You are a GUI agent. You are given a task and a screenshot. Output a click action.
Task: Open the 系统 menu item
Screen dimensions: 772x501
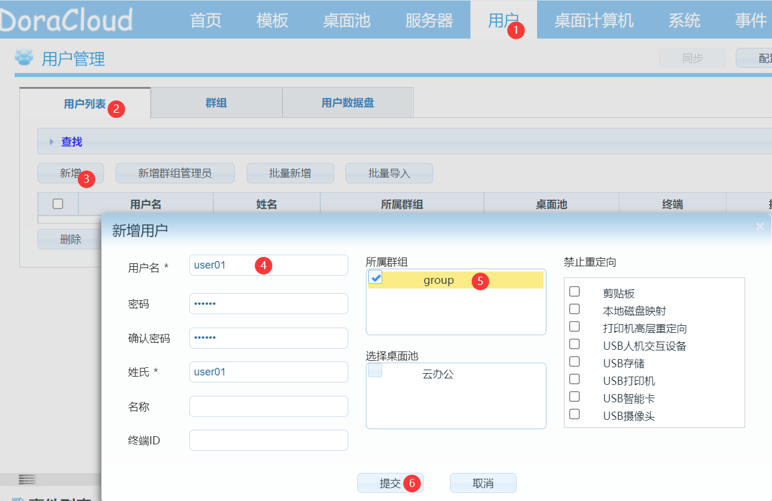pos(684,20)
